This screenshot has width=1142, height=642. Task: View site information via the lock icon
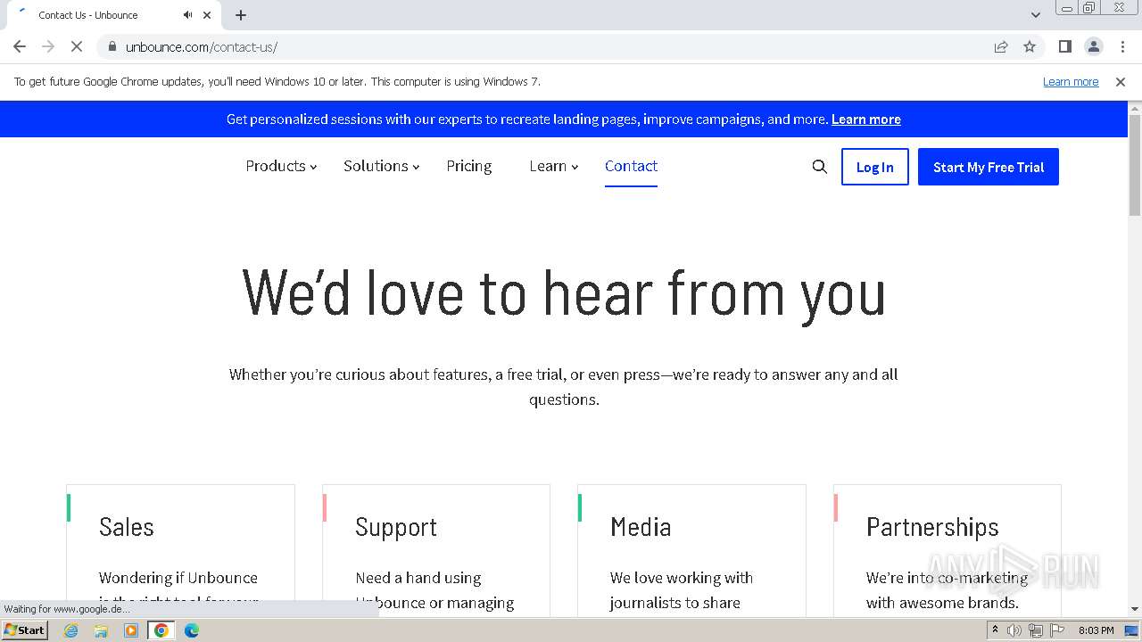click(112, 46)
